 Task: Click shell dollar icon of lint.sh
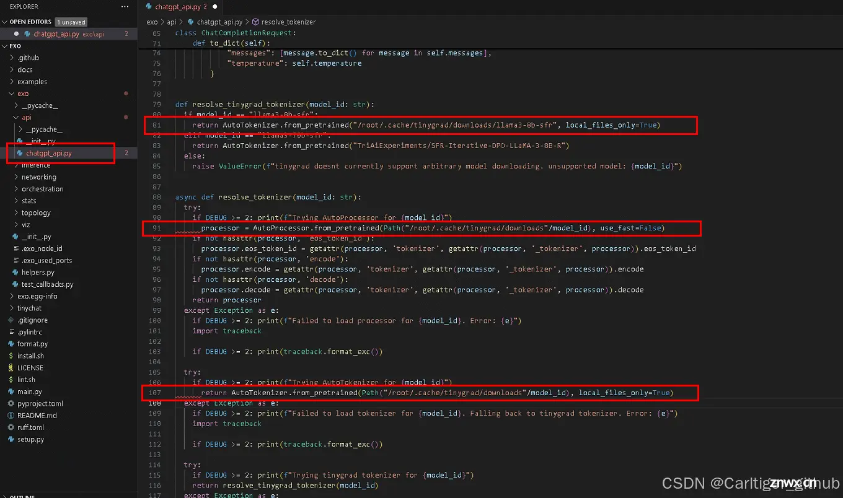[x=11, y=380]
